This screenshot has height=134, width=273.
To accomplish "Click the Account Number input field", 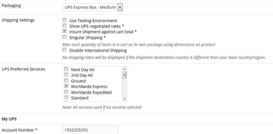I will coord(90,130).
